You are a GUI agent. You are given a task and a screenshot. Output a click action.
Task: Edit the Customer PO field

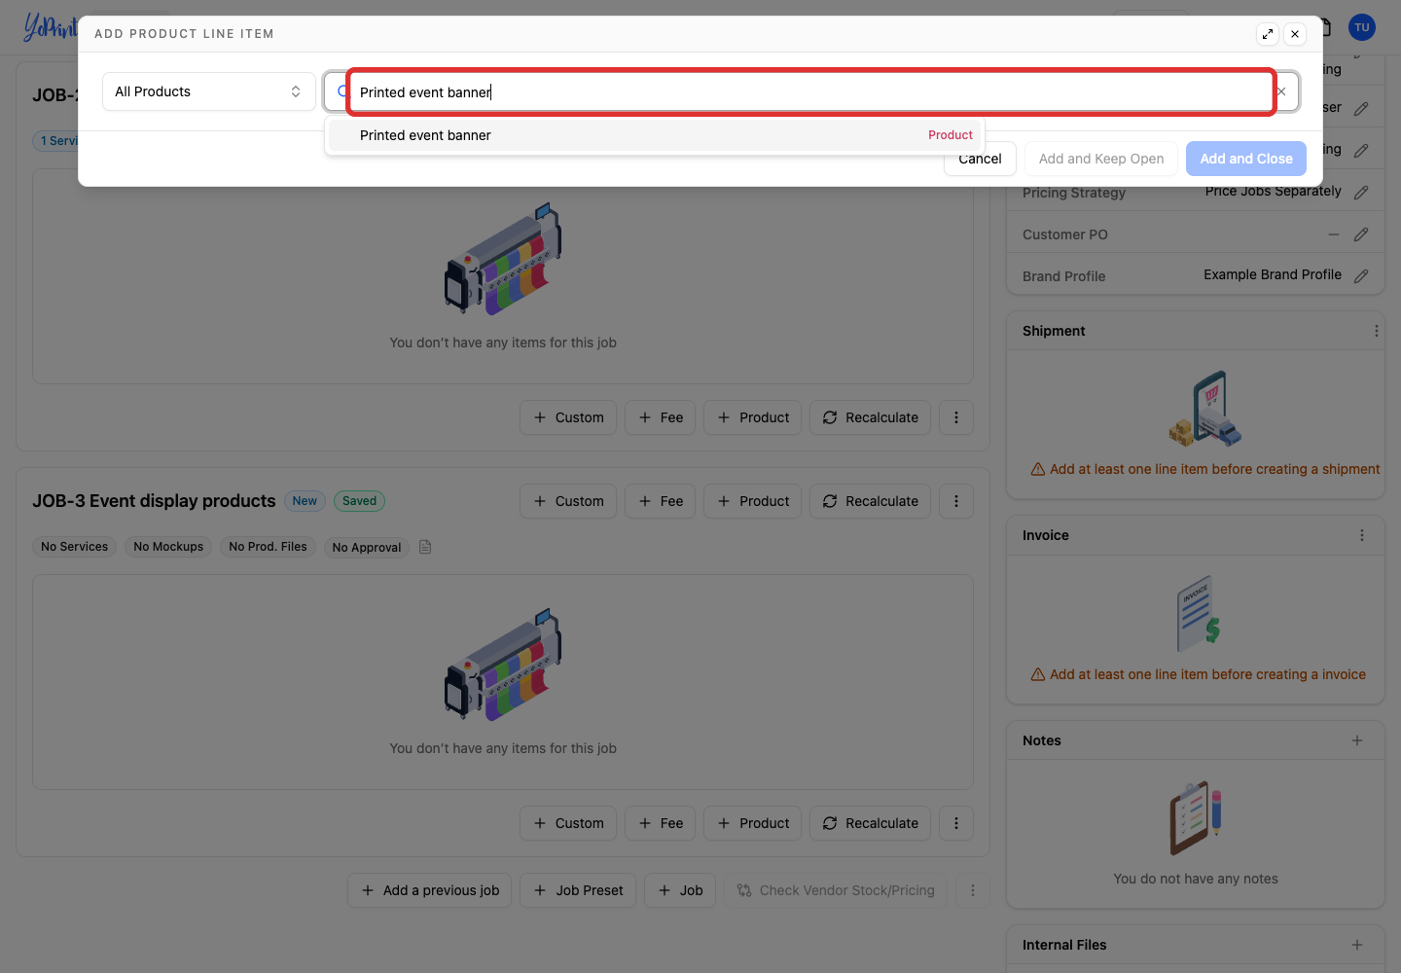(1361, 234)
